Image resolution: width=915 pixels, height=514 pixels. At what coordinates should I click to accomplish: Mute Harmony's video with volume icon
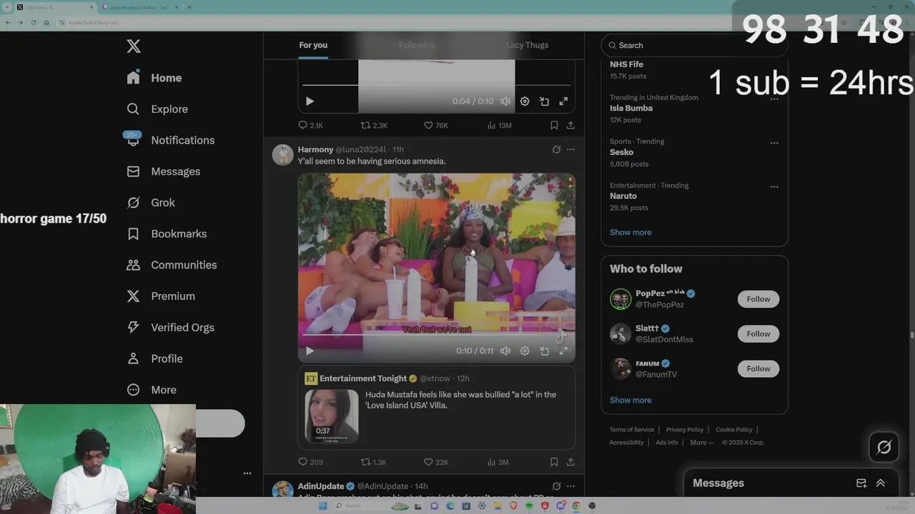tap(505, 351)
